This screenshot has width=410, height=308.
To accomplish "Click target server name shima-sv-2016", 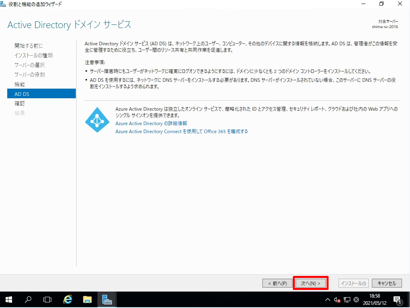I will click(x=385, y=26).
